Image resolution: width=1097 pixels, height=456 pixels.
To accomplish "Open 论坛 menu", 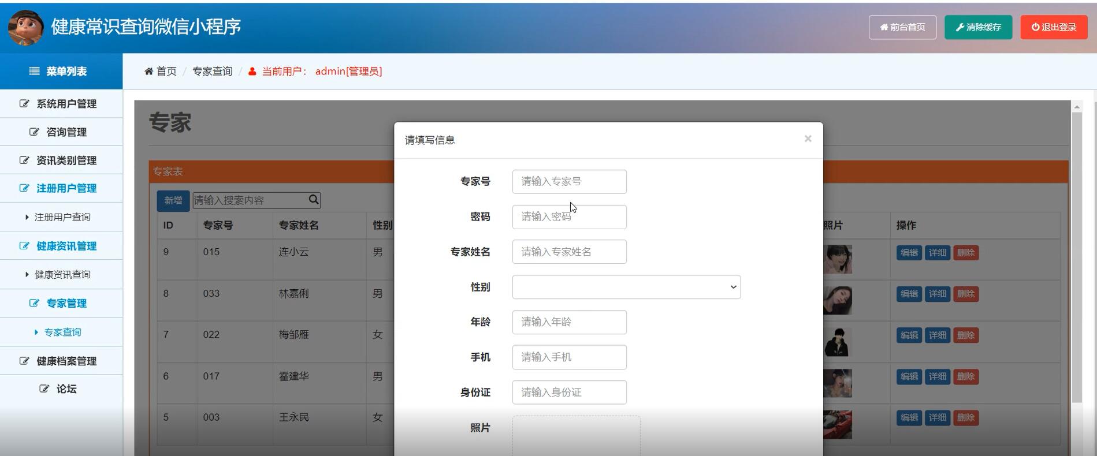I will (x=61, y=389).
